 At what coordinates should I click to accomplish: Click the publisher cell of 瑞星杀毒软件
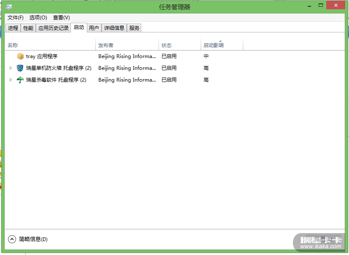tap(127, 80)
